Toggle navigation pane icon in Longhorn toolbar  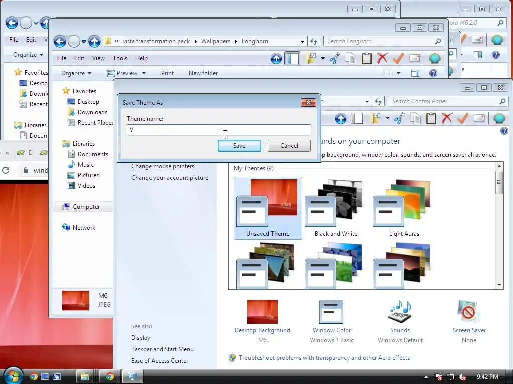point(292,58)
